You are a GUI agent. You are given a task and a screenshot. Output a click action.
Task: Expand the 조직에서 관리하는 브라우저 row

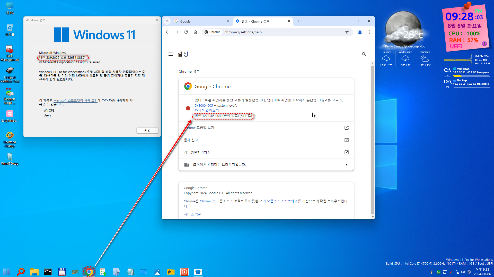tap(266, 165)
